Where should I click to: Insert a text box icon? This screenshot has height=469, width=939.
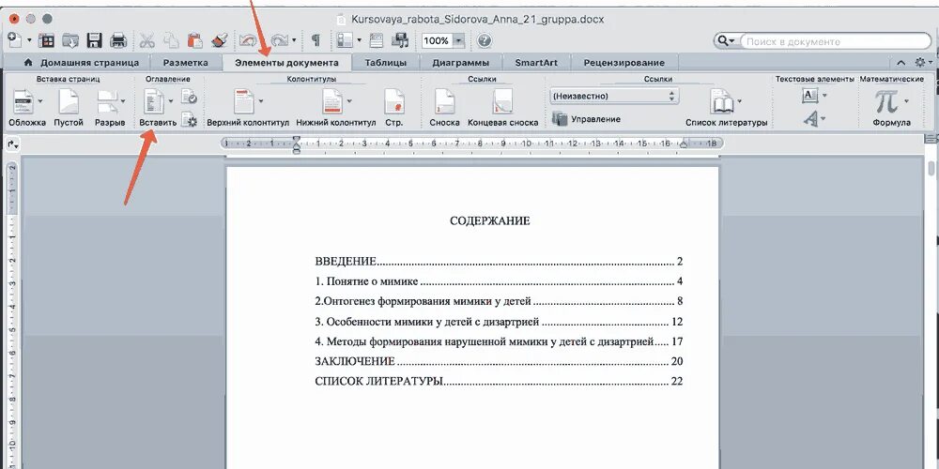point(809,96)
